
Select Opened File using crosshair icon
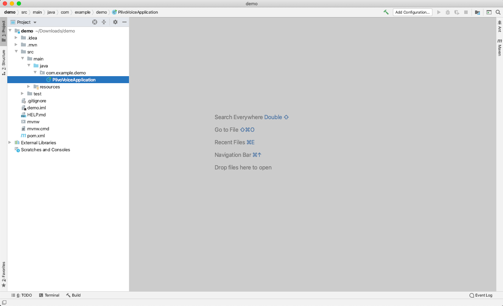point(95,22)
